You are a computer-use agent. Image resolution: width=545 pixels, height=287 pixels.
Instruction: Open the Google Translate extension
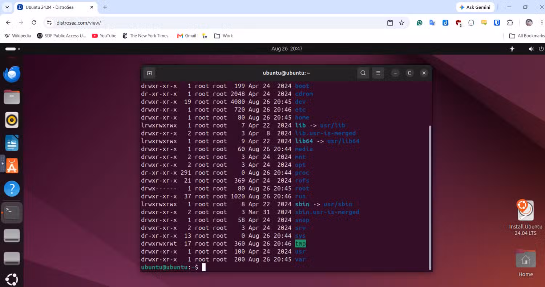pos(432,23)
